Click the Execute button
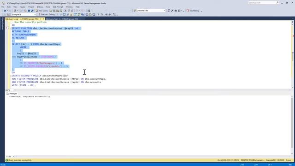Viewport: 295px width, 166px height. point(43,14)
